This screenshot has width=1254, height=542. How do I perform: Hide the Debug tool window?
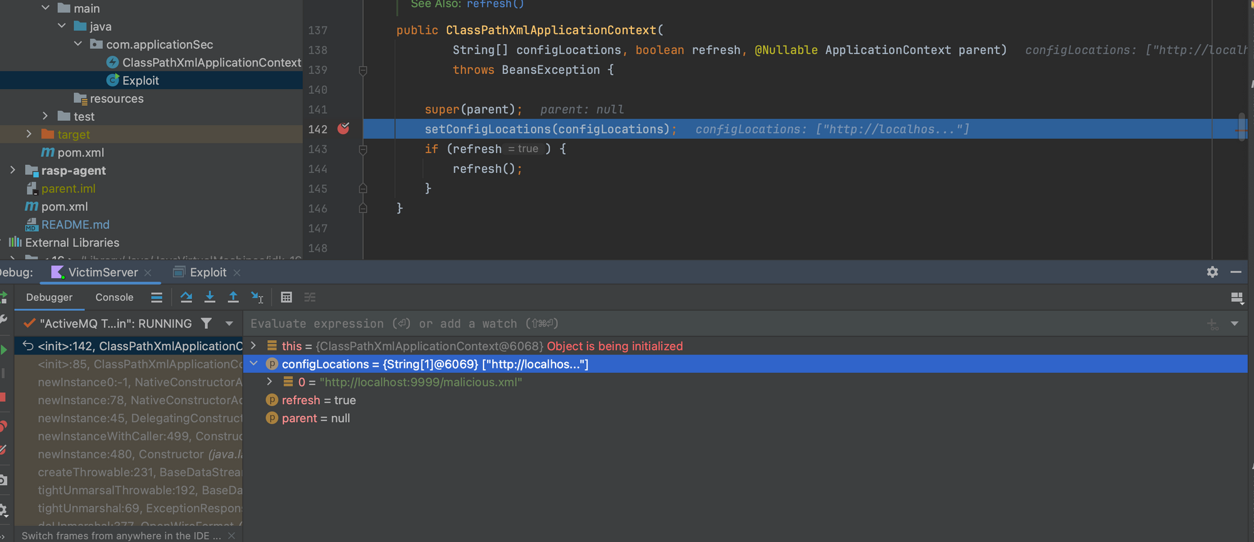pyautogui.click(x=1236, y=272)
